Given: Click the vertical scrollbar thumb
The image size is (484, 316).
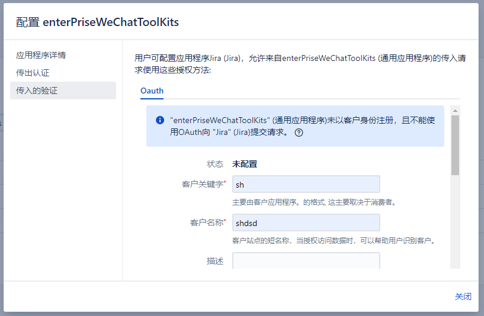Looking at the screenshot, I should (455, 145).
